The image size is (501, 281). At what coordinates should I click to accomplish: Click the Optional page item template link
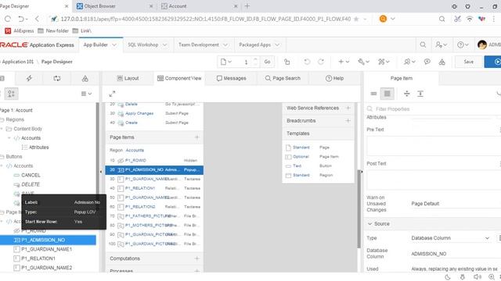coord(301,157)
